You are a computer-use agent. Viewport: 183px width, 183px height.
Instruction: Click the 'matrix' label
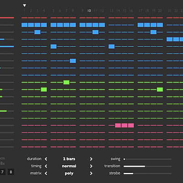[36, 173]
